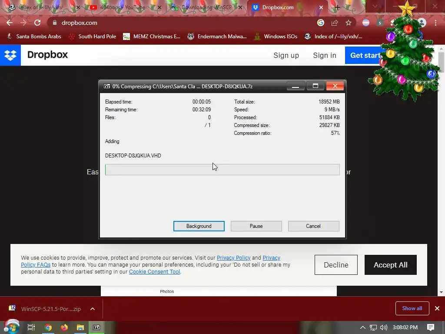Click the Total size value 18952 MB
This screenshot has width=445, height=334.
(x=329, y=102)
